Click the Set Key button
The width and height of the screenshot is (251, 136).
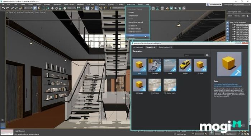click(218, 134)
